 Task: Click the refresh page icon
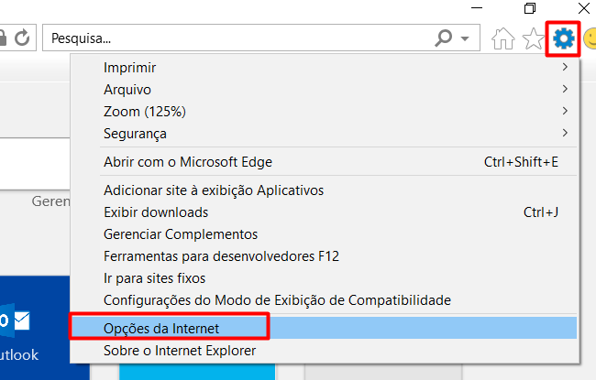tap(22, 38)
